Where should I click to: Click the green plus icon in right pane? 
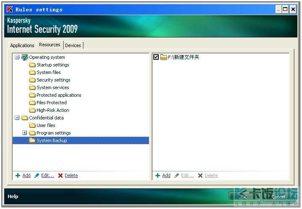[x=158, y=175]
